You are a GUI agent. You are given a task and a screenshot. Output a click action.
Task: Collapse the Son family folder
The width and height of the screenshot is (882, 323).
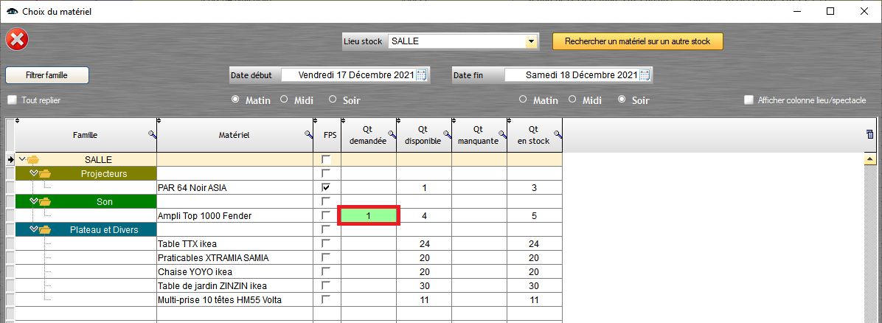(33, 201)
